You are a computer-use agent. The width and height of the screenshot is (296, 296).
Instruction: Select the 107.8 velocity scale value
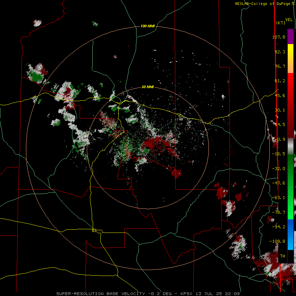point(279,37)
